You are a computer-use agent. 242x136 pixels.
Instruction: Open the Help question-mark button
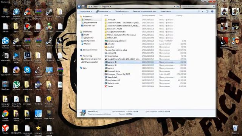click(x=212, y=11)
